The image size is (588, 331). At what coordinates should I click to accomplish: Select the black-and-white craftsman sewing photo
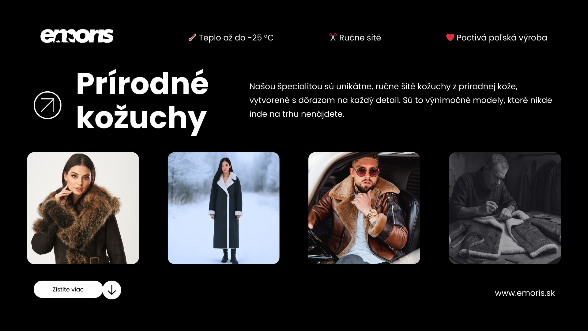505,208
